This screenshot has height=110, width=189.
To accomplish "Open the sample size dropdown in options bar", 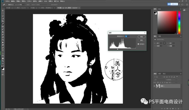I will click(20, 5).
